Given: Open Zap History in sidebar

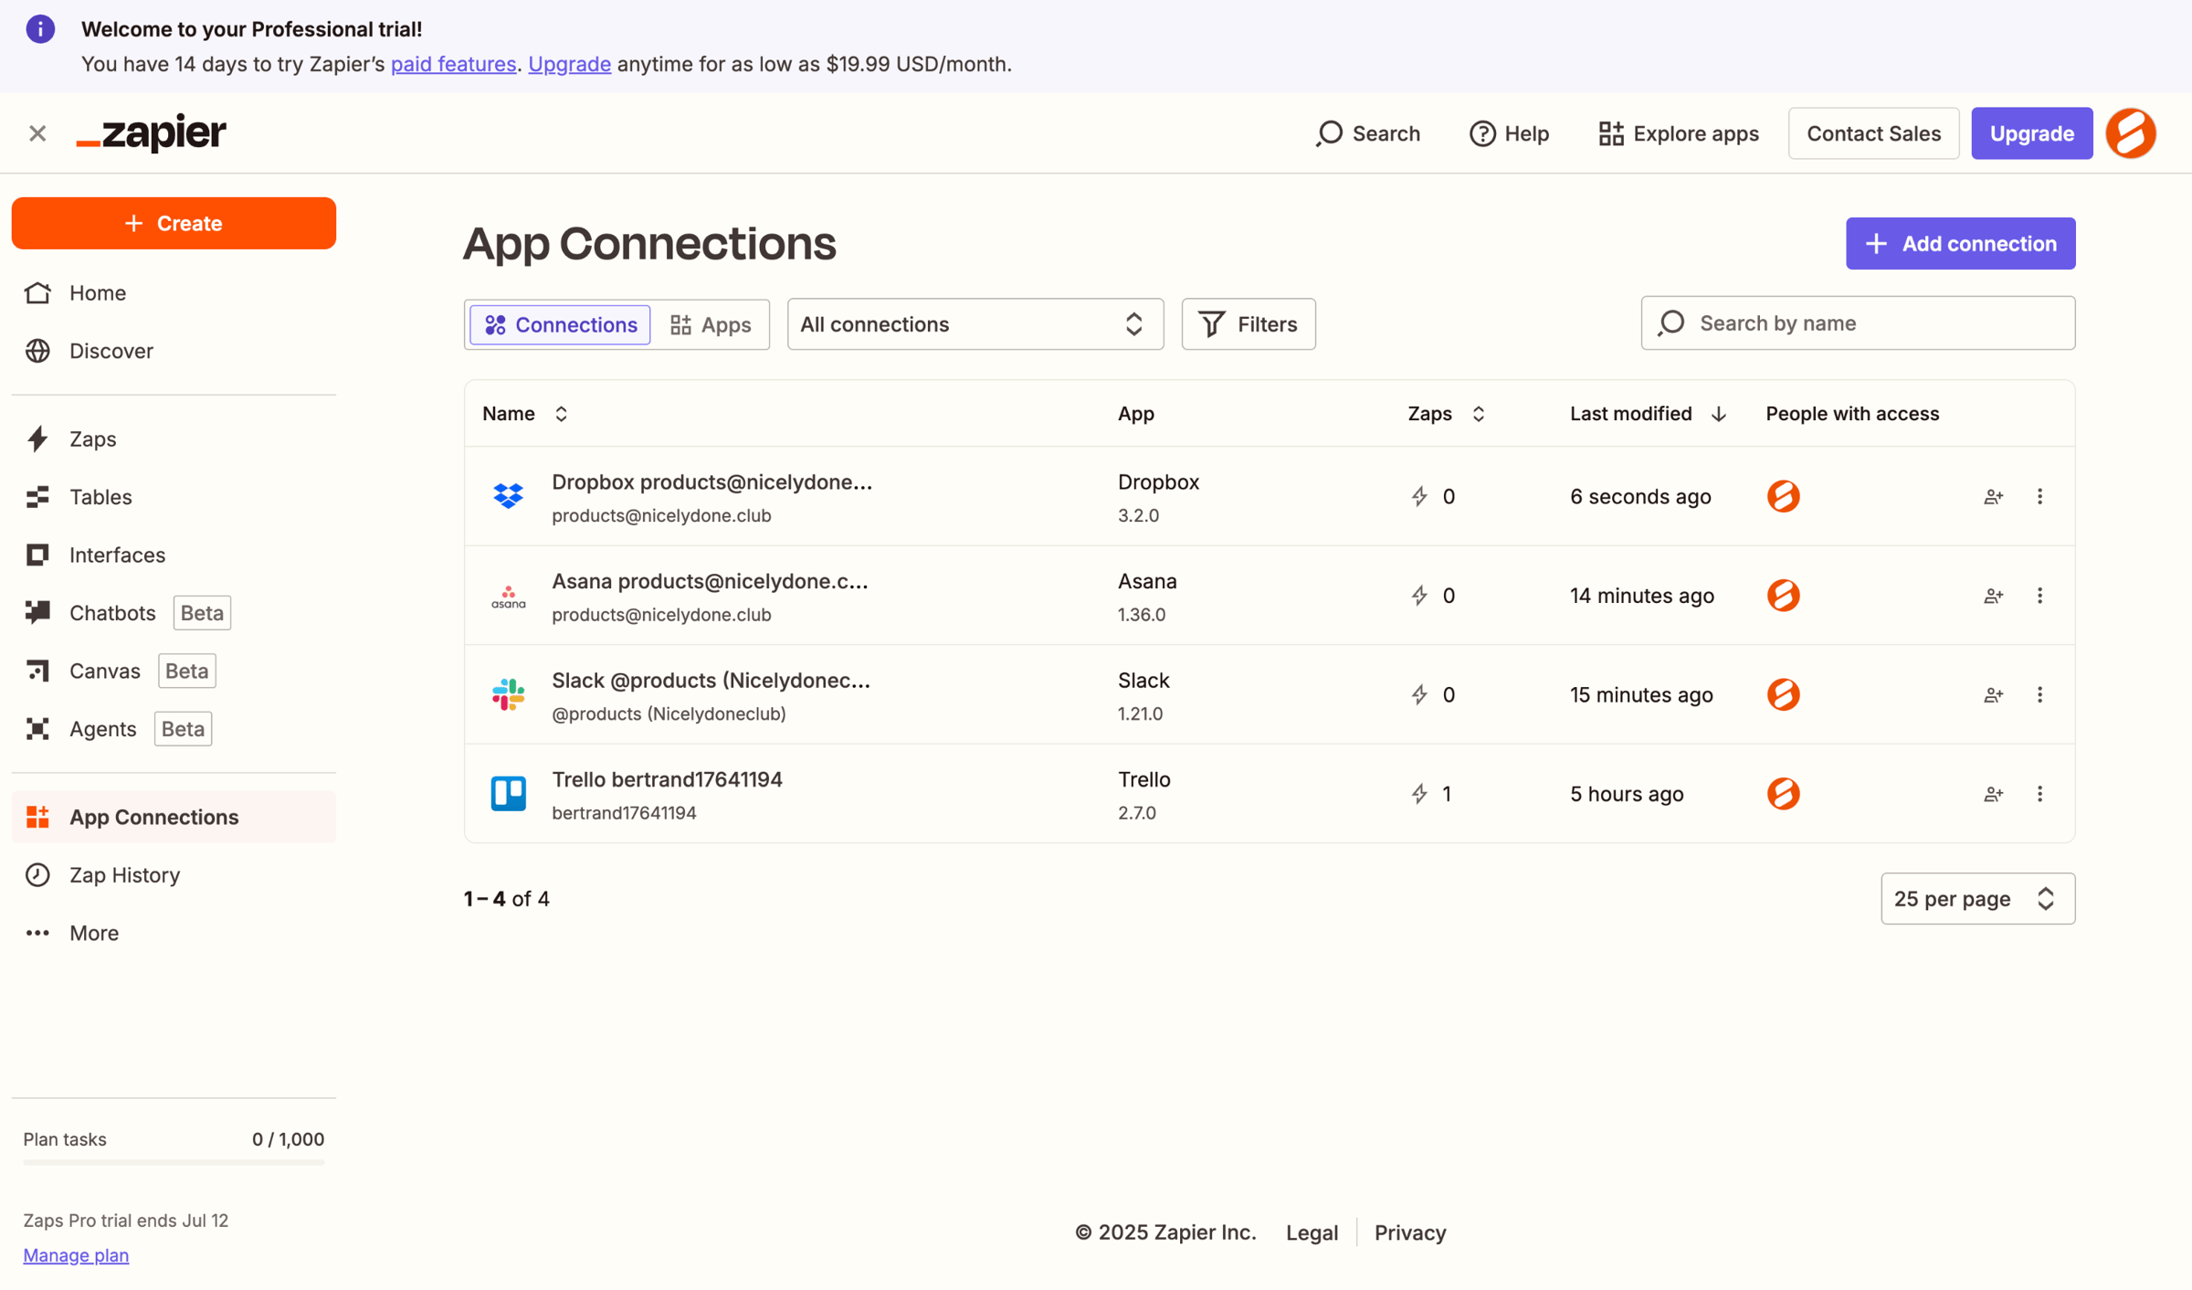Looking at the screenshot, I should (174, 874).
